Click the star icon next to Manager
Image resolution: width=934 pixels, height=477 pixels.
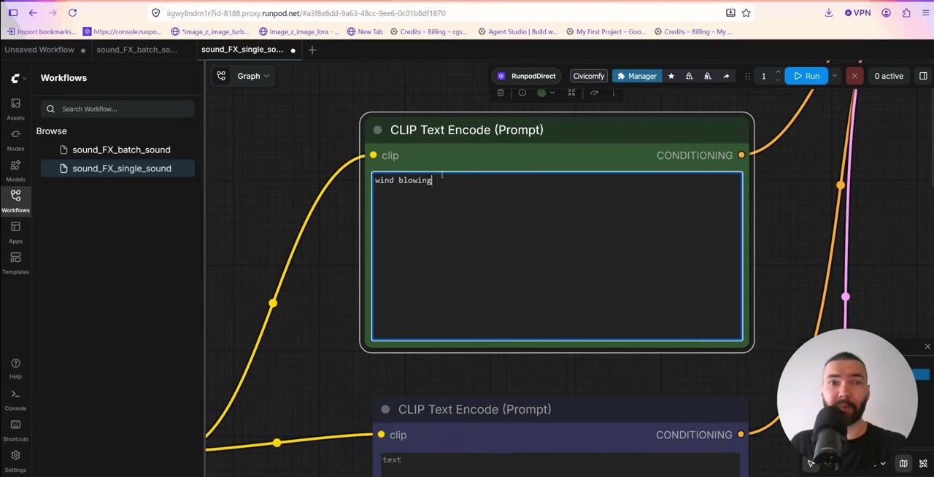click(671, 76)
